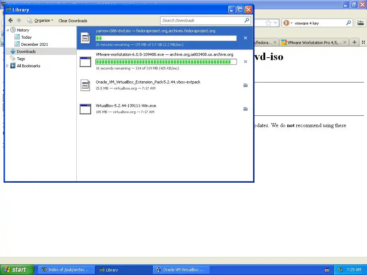Switch to Index of /pub/archiv taskbar window
Screen dimensions: 367x275
tap(66, 270)
